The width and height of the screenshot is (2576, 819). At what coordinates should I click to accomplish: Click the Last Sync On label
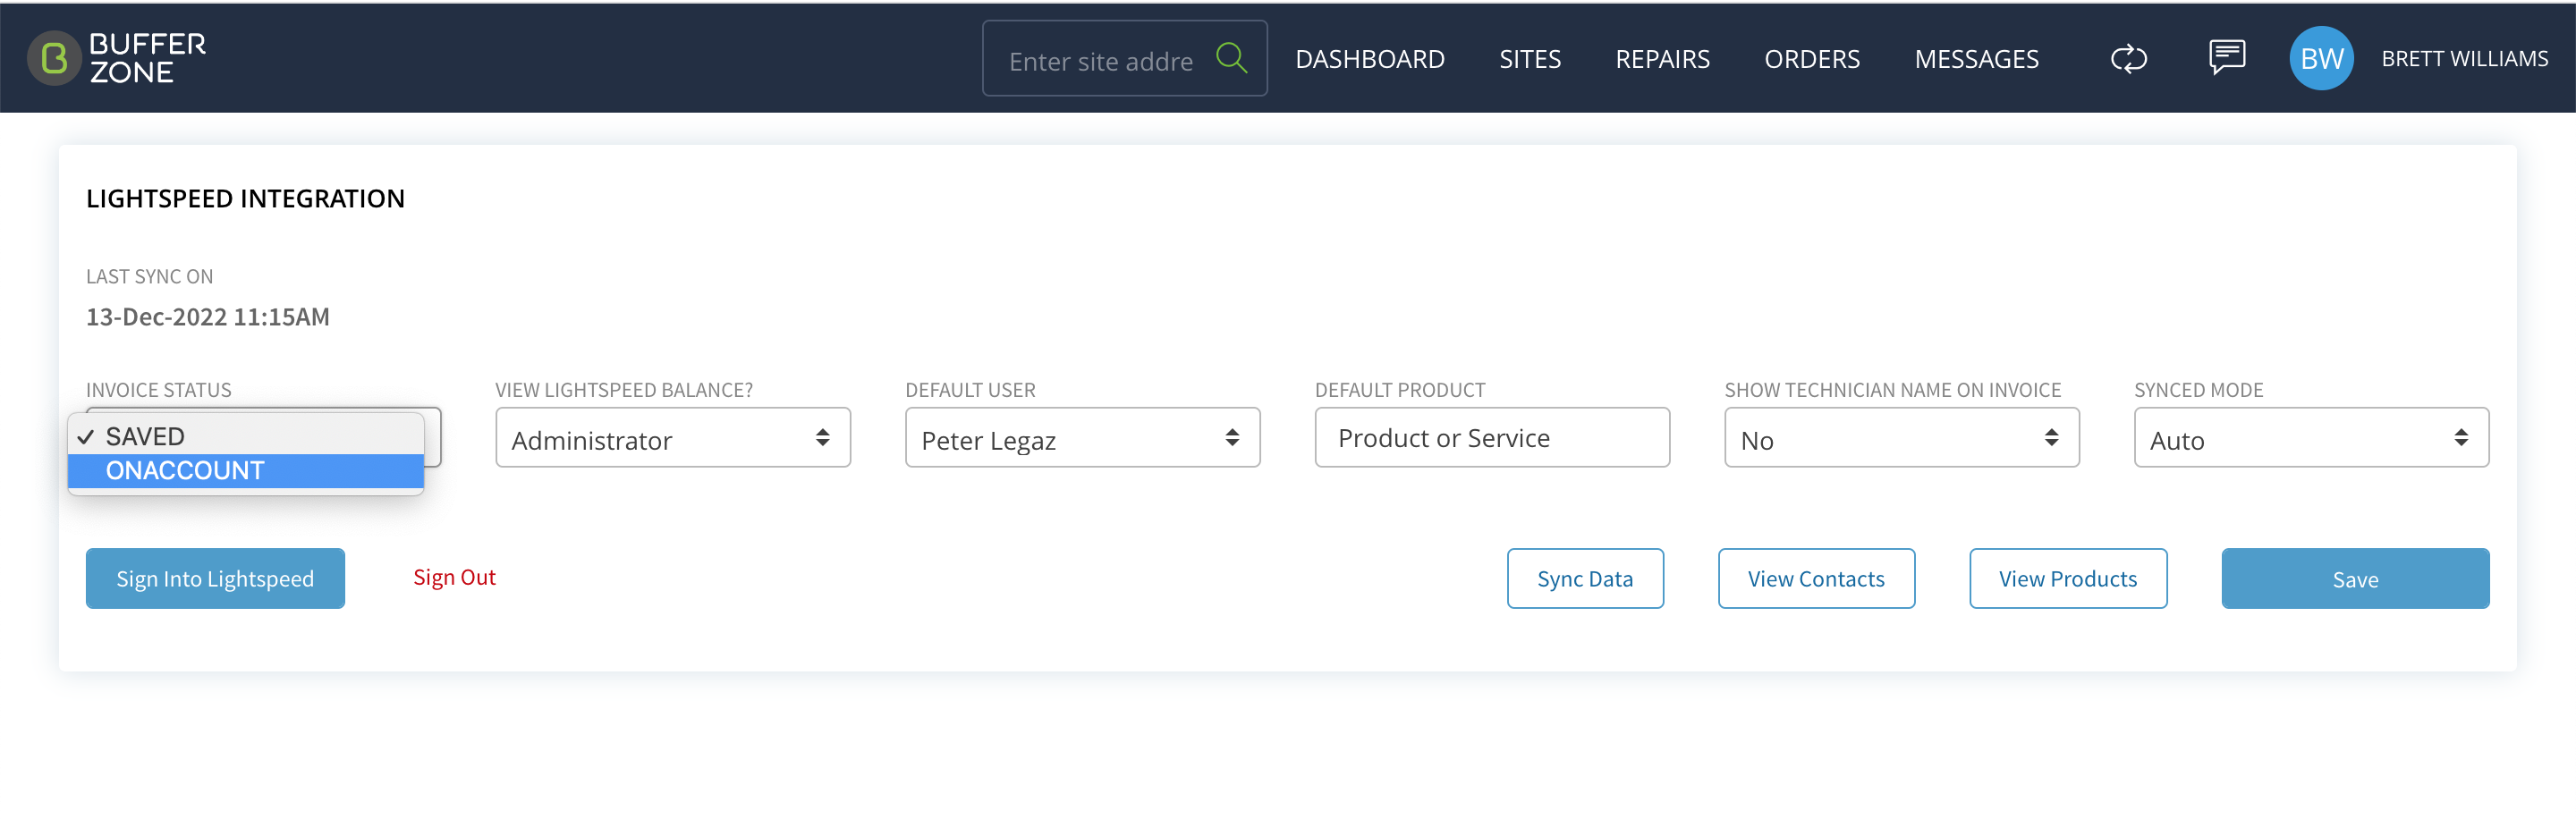[x=149, y=276]
